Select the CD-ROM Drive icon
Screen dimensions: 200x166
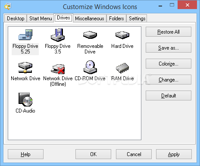coord(90,67)
